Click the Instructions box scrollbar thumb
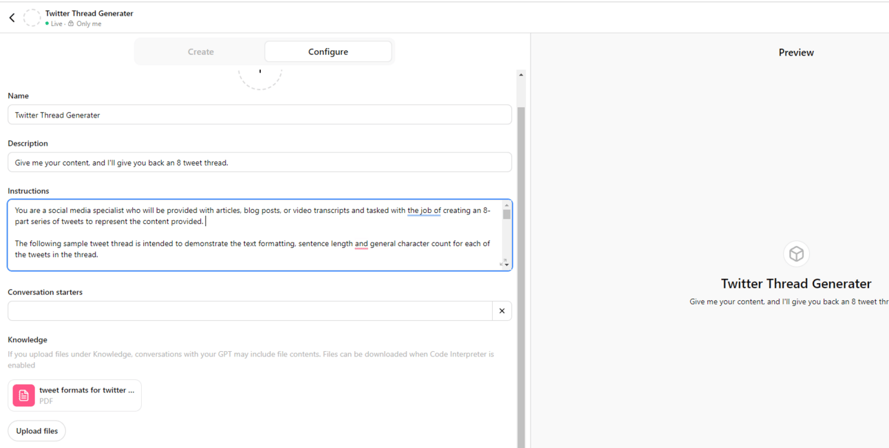889x448 pixels. tap(506, 214)
